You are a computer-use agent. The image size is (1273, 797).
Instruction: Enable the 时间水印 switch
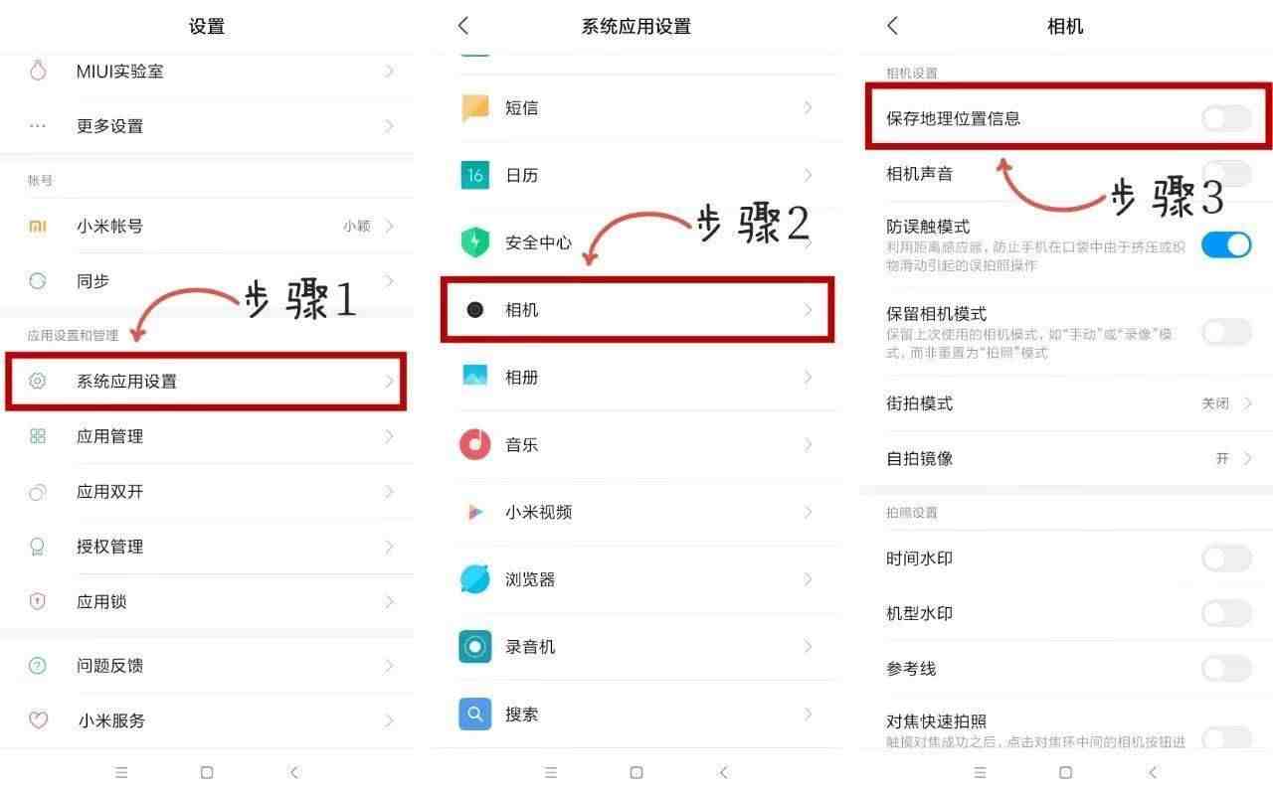pyautogui.click(x=1226, y=558)
